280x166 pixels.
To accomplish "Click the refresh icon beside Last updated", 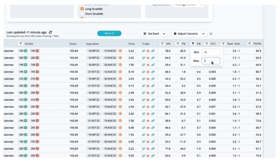I will [x=50, y=32].
